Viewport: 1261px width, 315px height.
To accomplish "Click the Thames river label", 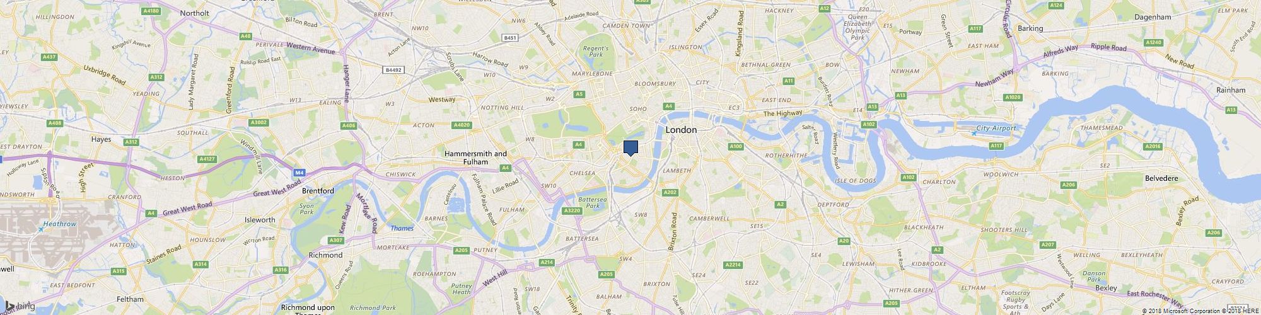I will point(402,228).
